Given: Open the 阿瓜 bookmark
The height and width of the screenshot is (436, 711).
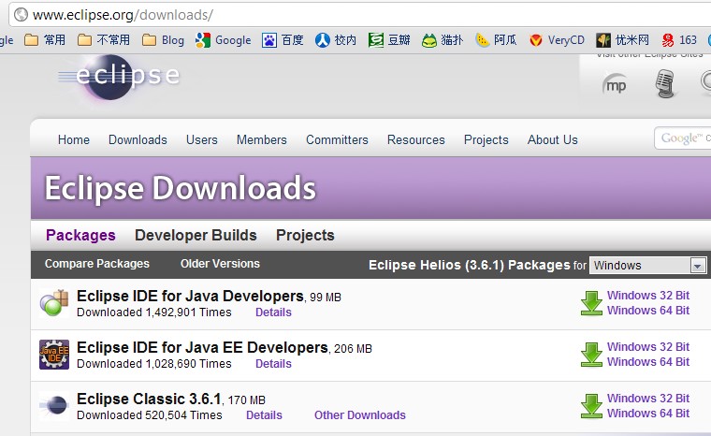Looking at the screenshot, I should click(496, 40).
